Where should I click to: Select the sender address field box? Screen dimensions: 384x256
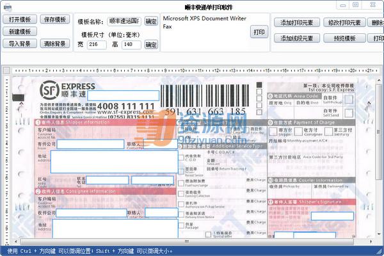coord(115,162)
